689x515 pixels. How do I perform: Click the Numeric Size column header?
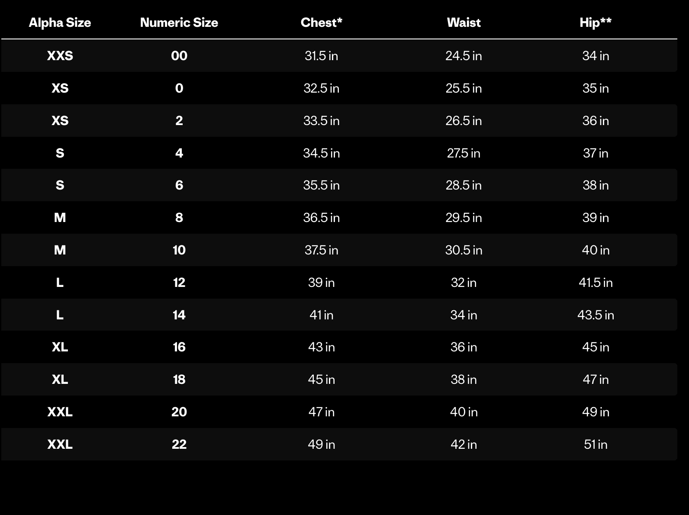click(x=179, y=23)
